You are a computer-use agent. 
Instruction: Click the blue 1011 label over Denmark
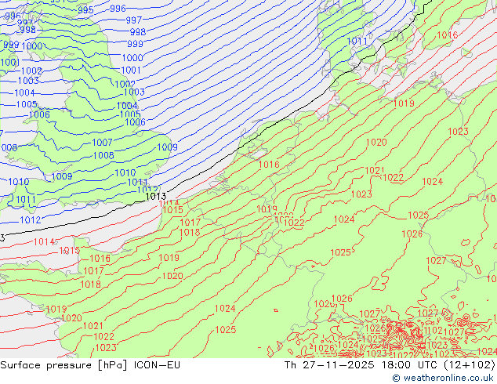pos(357,42)
